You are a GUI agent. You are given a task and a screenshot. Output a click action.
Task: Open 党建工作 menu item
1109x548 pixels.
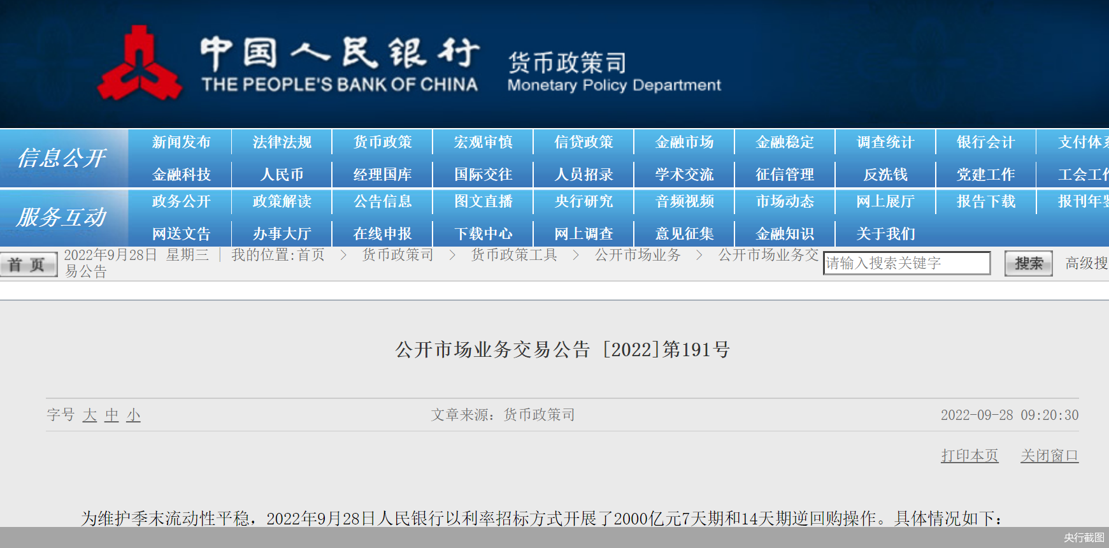[x=986, y=175]
